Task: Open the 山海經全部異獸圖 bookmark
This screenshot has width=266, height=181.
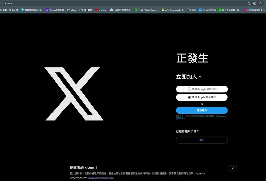Action: pos(121,10)
